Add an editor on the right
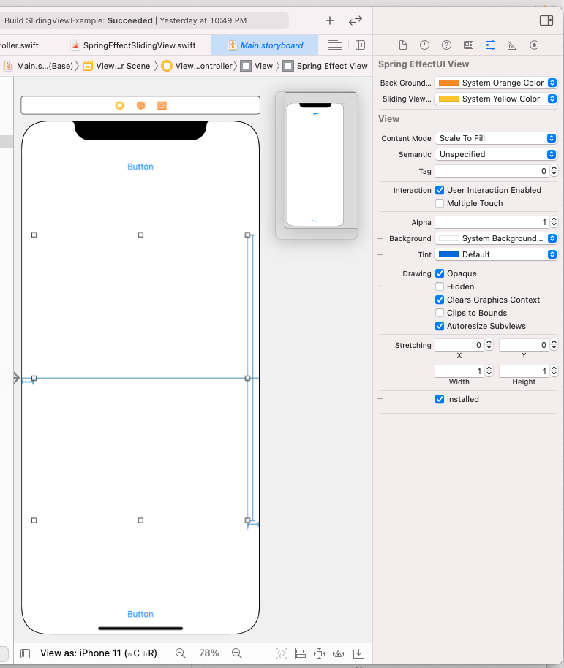 (360, 45)
